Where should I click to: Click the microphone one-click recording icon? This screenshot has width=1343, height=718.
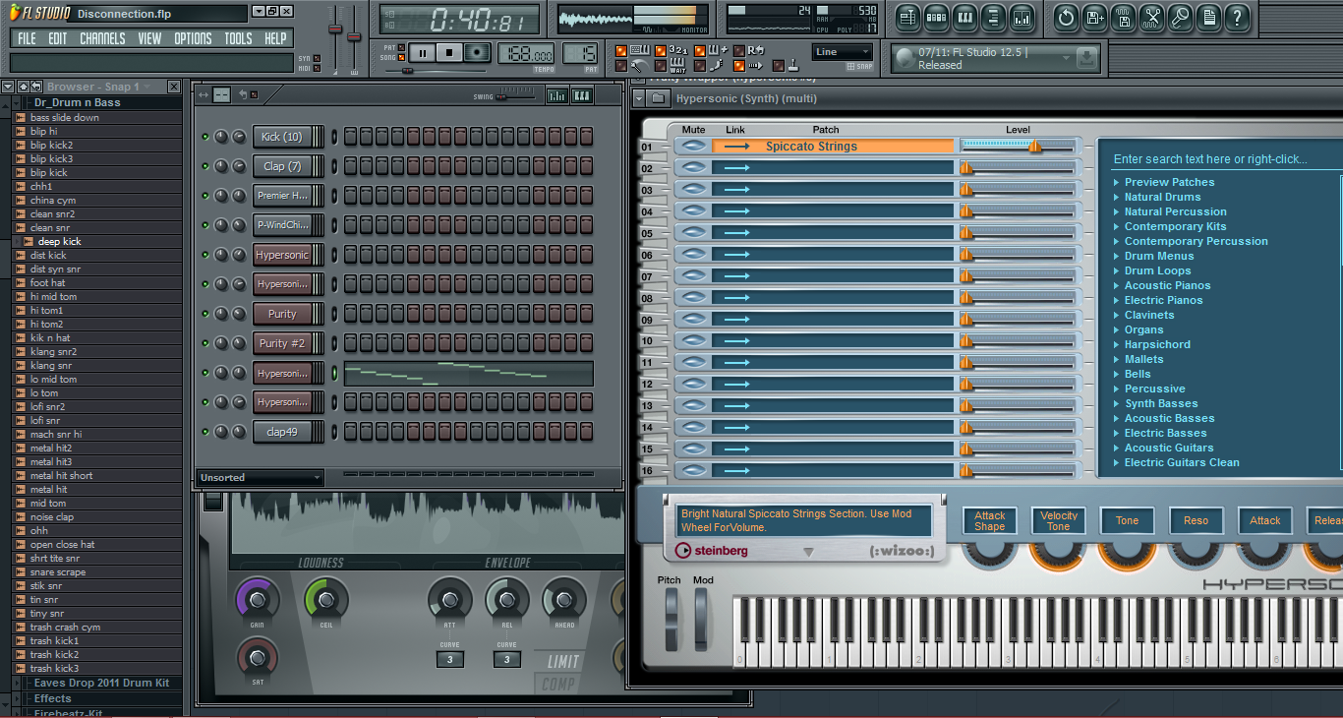1180,17
